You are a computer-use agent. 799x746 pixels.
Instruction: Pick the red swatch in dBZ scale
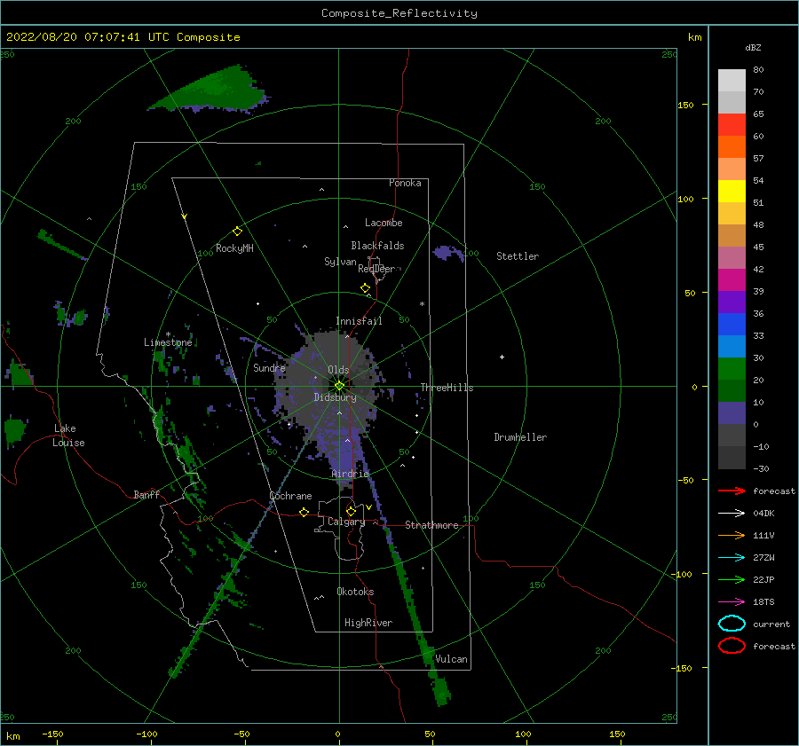(x=732, y=124)
